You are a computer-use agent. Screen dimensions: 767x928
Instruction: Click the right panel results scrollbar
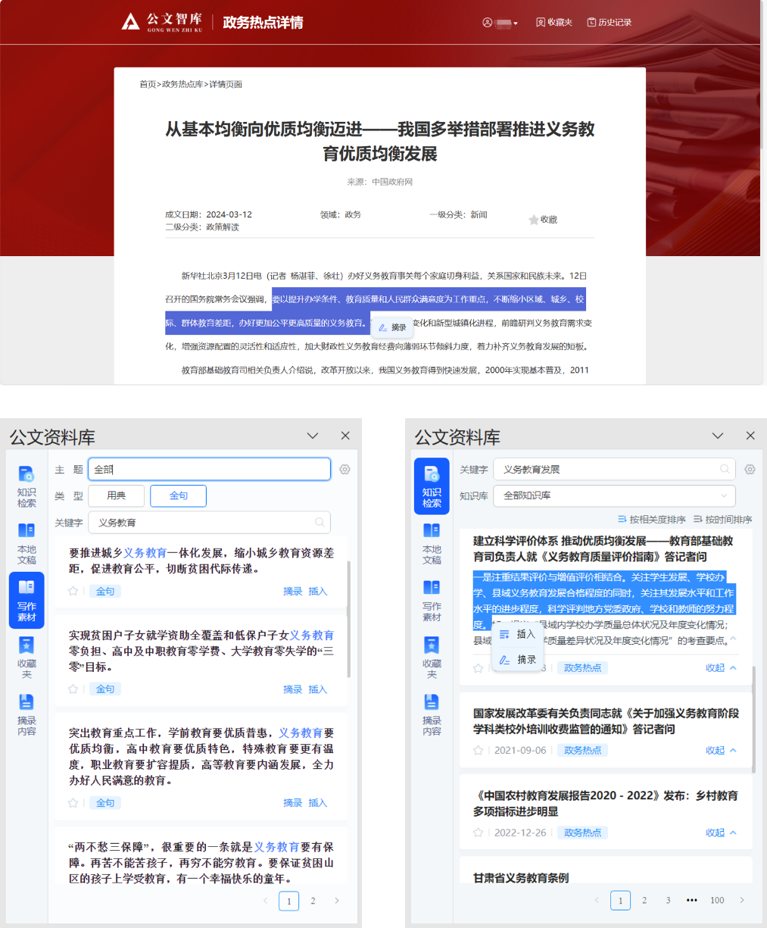pos(754,720)
